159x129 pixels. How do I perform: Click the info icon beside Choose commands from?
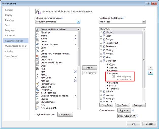62,18
